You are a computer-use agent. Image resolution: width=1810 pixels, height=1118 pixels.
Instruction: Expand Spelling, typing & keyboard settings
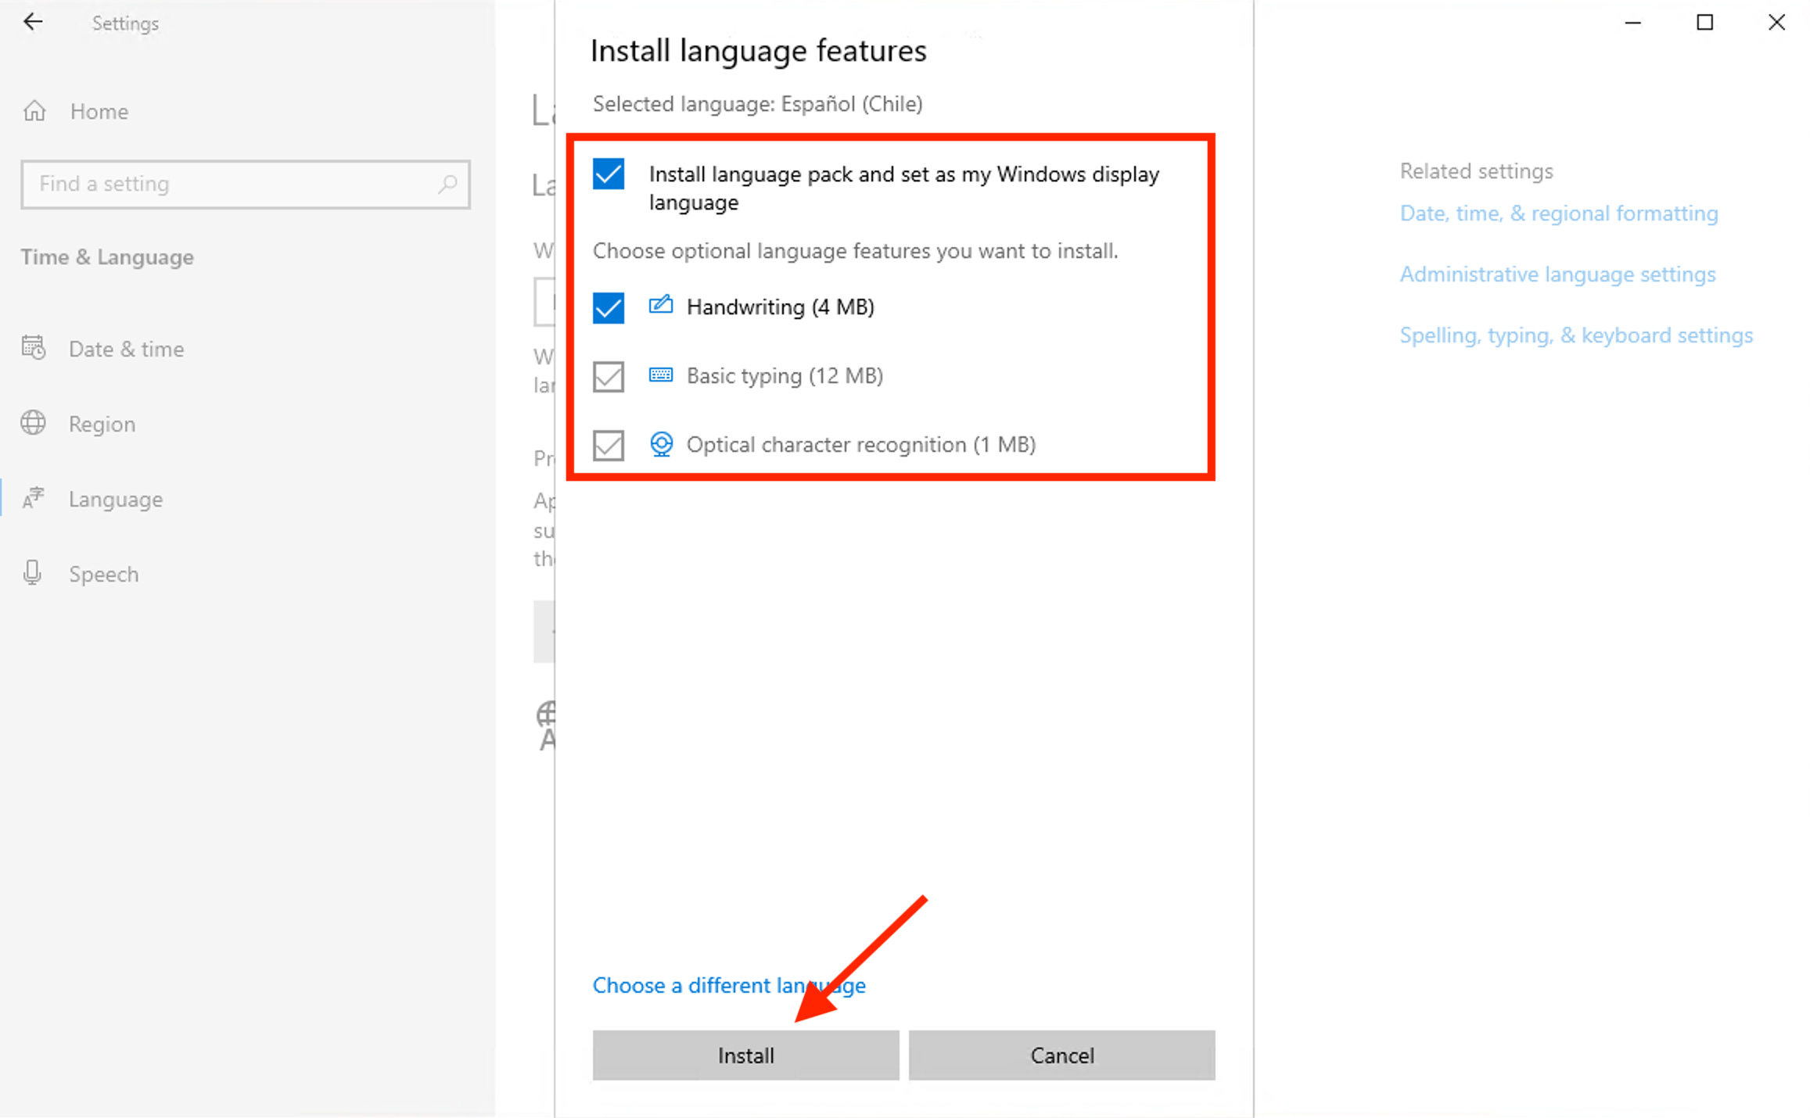coord(1577,335)
